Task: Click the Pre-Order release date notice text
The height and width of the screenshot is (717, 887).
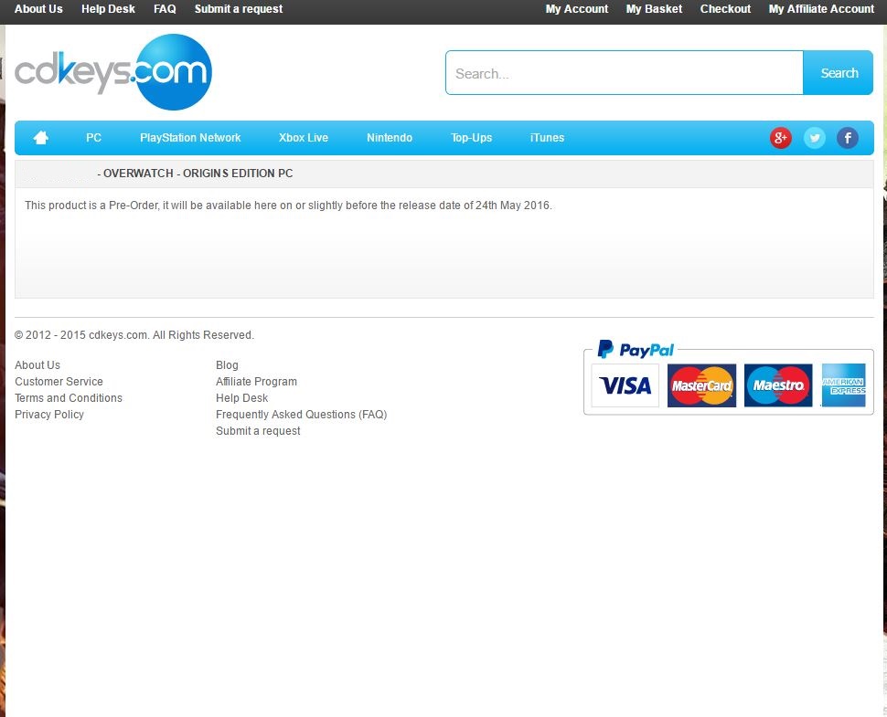Action: (288, 206)
